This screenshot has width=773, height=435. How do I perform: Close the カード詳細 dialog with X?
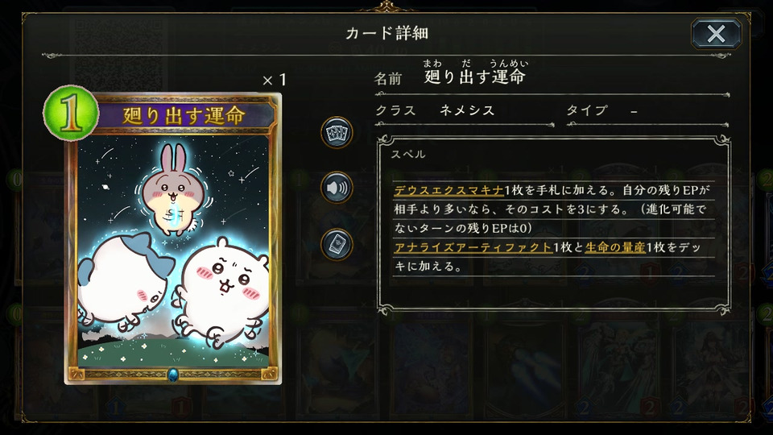(x=716, y=34)
